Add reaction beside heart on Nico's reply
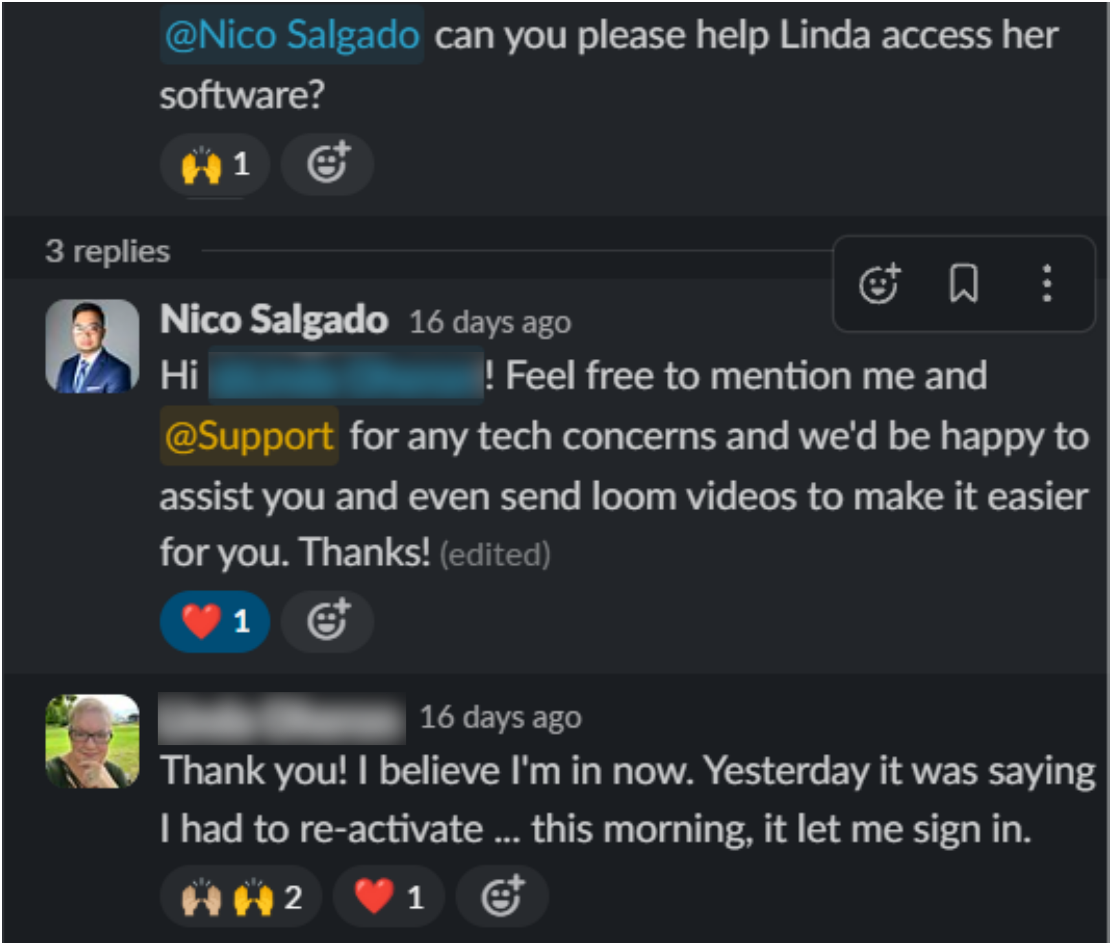The height and width of the screenshot is (943, 1112). [x=327, y=621]
